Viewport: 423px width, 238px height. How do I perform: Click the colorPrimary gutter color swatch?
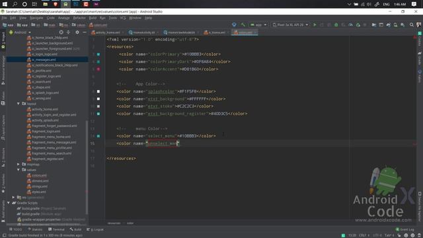pos(98,54)
